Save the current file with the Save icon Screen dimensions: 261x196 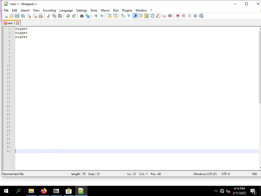[x=17, y=16]
